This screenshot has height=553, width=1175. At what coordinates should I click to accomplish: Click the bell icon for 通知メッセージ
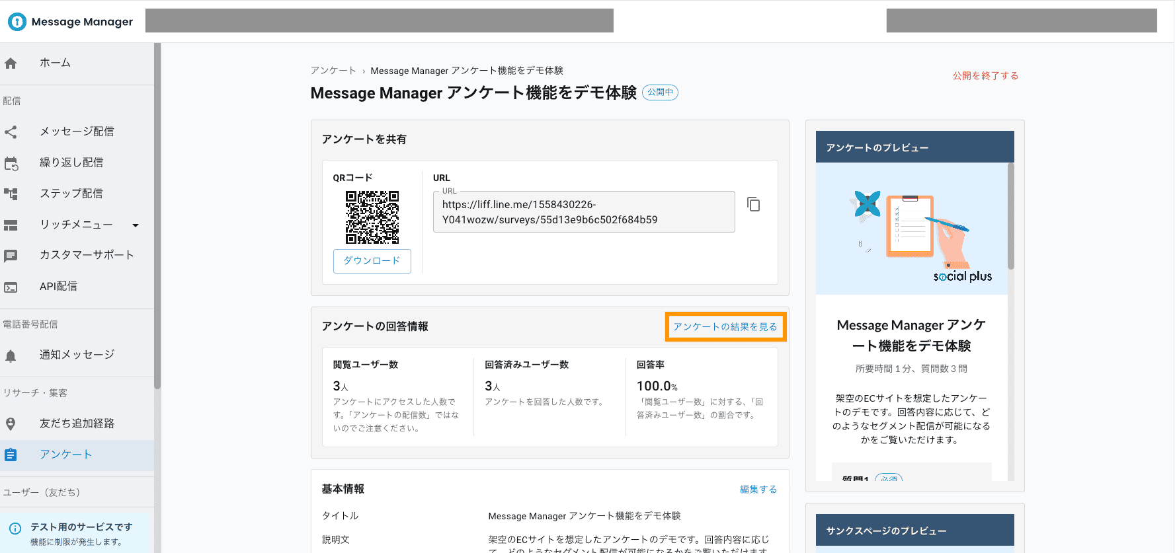pyautogui.click(x=11, y=356)
